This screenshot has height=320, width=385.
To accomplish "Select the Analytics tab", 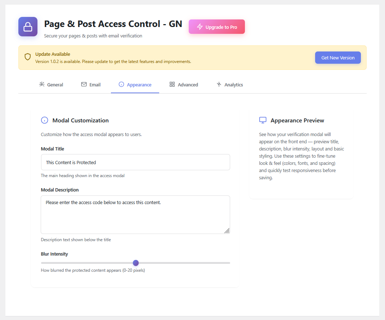I will tap(229, 84).
